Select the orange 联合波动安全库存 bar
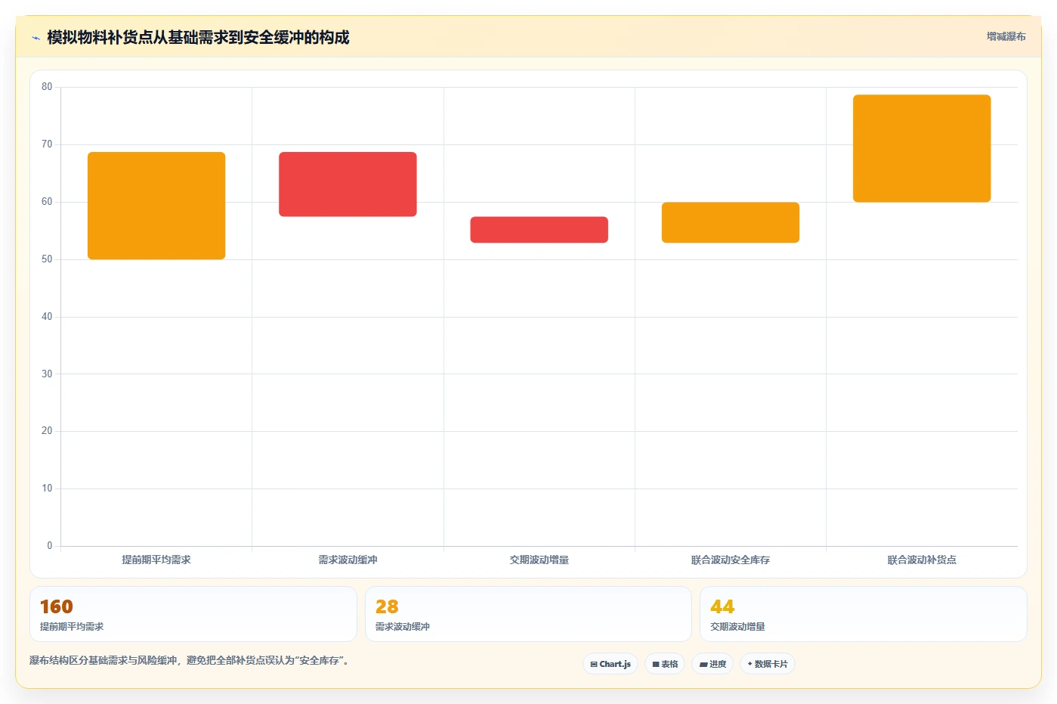1057x704 pixels. click(x=731, y=222)
